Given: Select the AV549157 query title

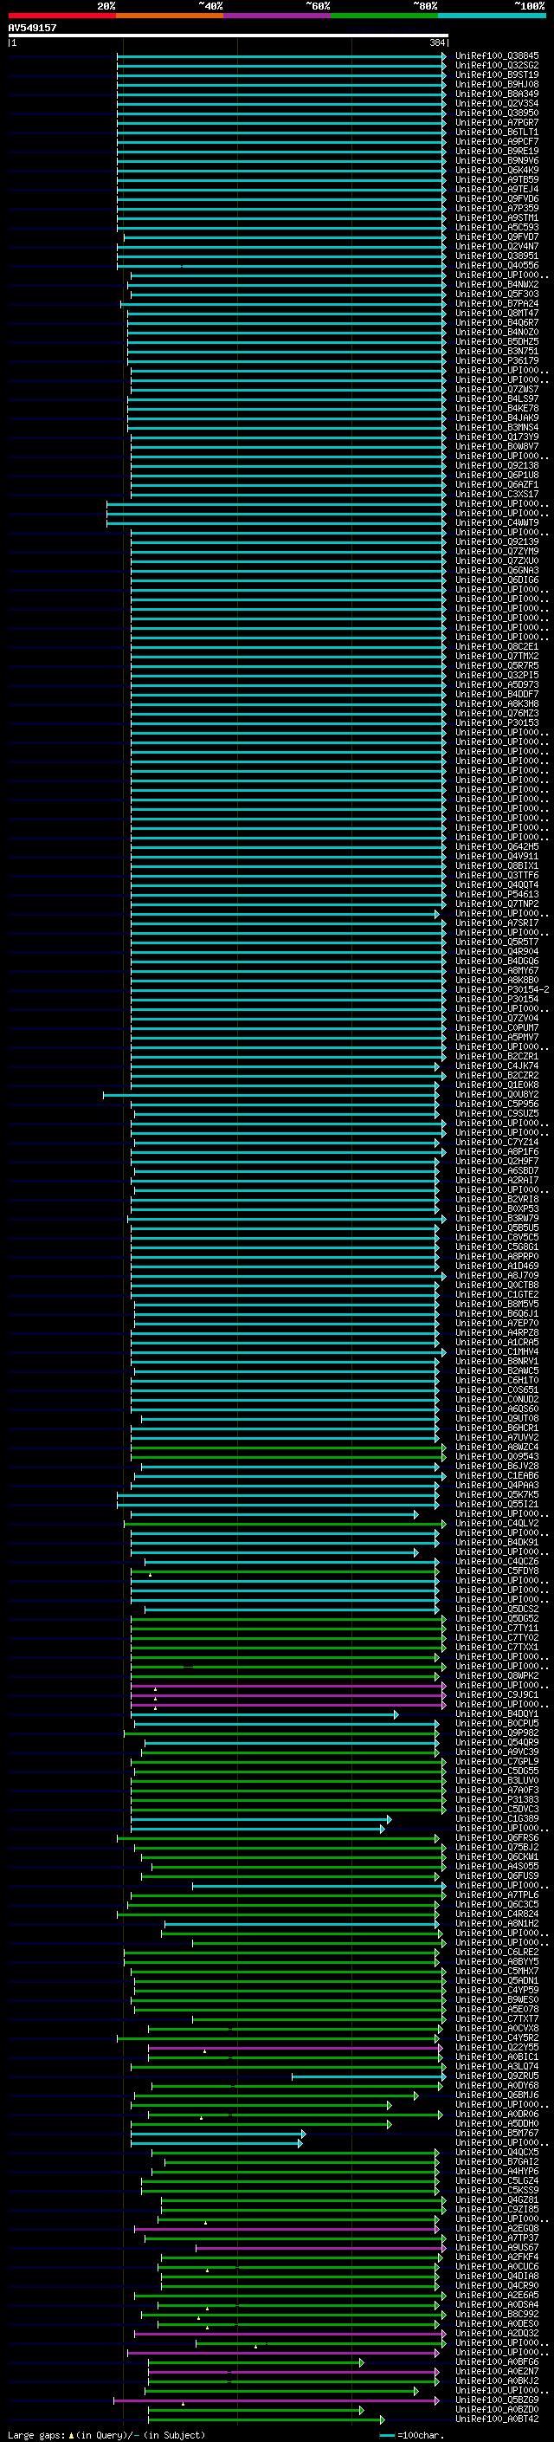Looking at the screenshot, I should [32, 28].
